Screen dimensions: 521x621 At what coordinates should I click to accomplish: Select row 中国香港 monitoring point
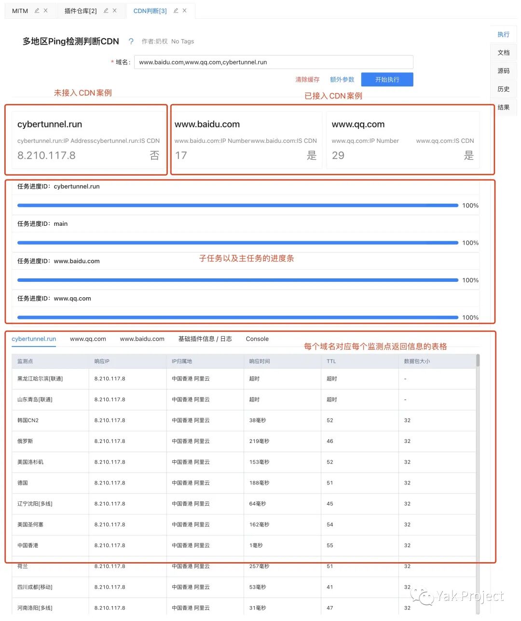pyautogui.click(x=244, y=545)
